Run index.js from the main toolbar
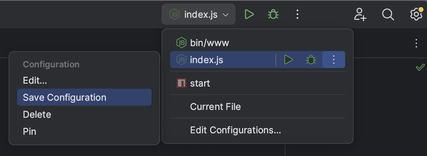Image resolution: width=427 pixels, height=156 pixels. pyautogui.click(x=249, y=14)
